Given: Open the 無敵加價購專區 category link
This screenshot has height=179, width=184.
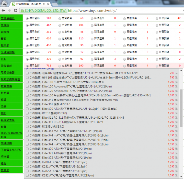Looking at the screenshot, I should coord(10,79).
